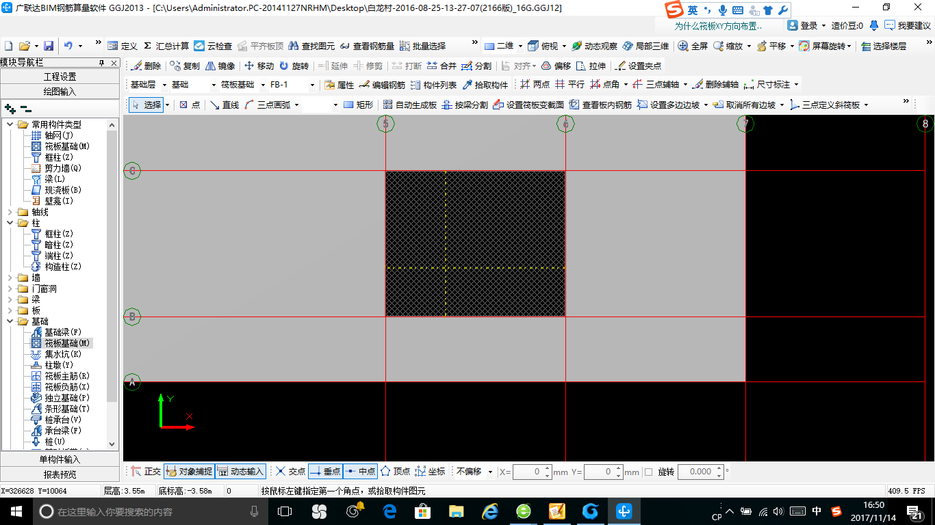The image size is (935, 525).
Task: Open Windows Start menu
Action: [x=16, y=511]
